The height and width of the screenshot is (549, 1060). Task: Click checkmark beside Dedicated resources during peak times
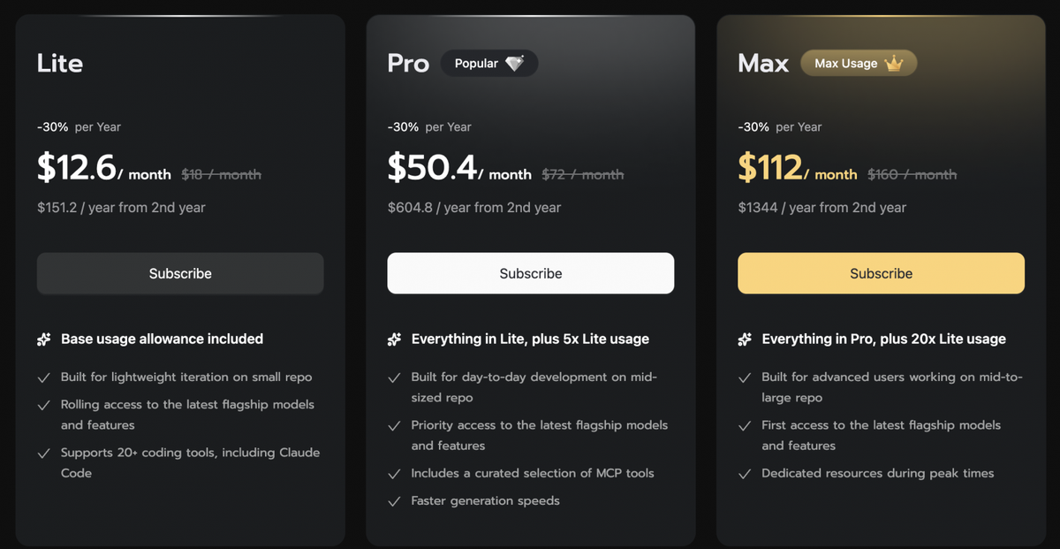tap(745, 474)
